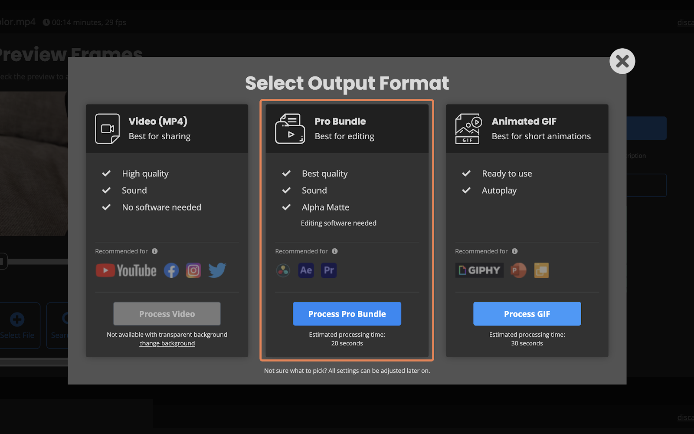Click the Process Pro Bundle button
The width and height of the screenshot is (694, 434).
[x=347, y=314]
